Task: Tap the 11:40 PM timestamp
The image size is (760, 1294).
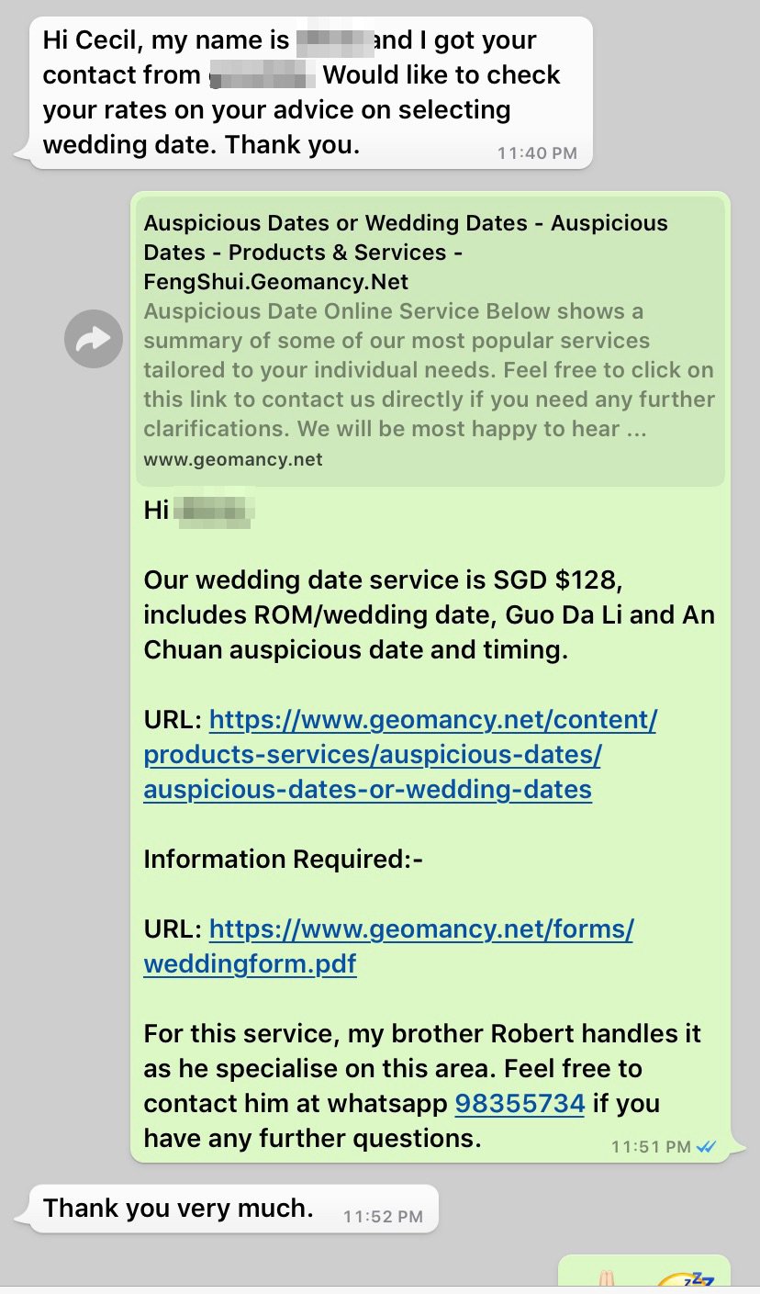Action: click(x=537, y=153)
